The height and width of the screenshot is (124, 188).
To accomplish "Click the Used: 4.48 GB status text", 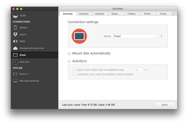I will coord(106,105).
